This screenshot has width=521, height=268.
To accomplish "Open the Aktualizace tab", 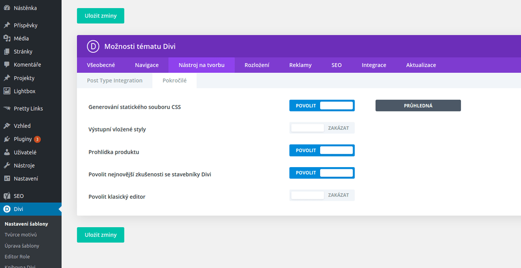I will click(x=421, y=65).
